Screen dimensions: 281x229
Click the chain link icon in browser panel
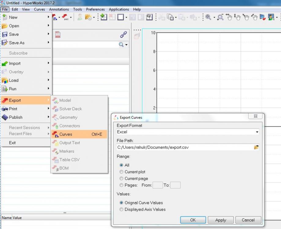click(124, 34)
